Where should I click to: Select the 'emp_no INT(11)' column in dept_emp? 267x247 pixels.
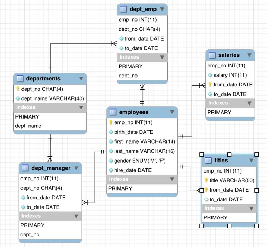142,20
